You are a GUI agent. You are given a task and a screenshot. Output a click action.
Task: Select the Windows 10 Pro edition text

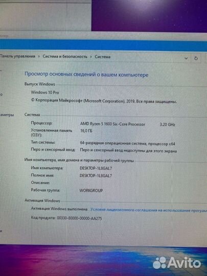pos(45,93)
